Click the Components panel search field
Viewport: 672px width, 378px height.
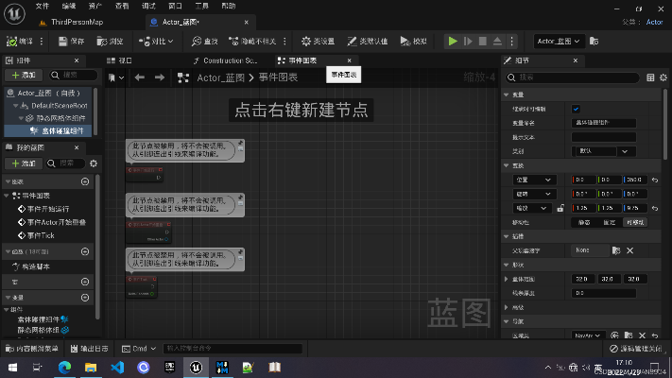coord(74,75)
